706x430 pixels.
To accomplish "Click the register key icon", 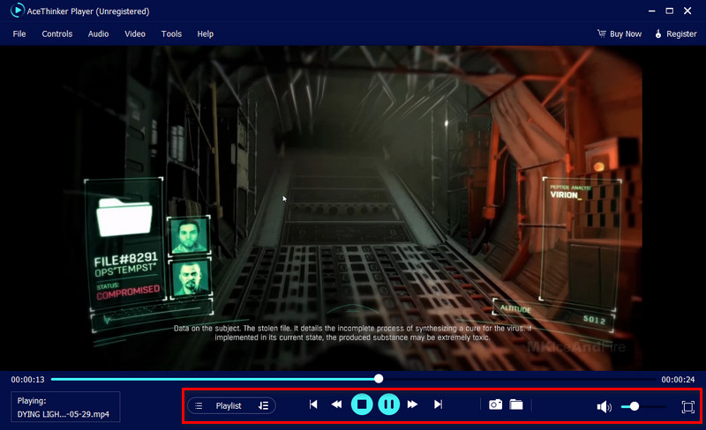I will tap(658, 33).
